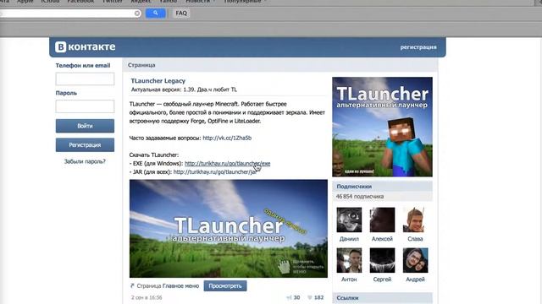Click the VKontakte logo in header
Viewport: 542px width, 304px height.
[x=85, y=47]
